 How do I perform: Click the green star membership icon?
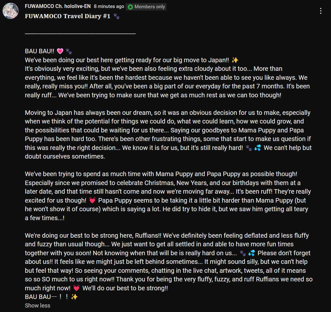pyautogui.click(x=130, y=7)
